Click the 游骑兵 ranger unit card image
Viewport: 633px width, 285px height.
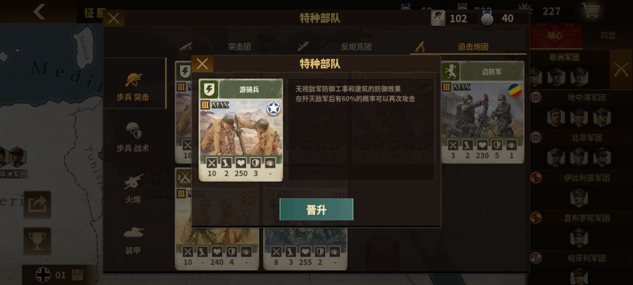pyautogui.click(x=241, y=127)
